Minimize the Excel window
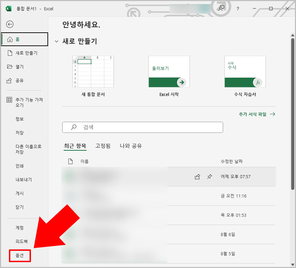 click(x=254, y=9)
